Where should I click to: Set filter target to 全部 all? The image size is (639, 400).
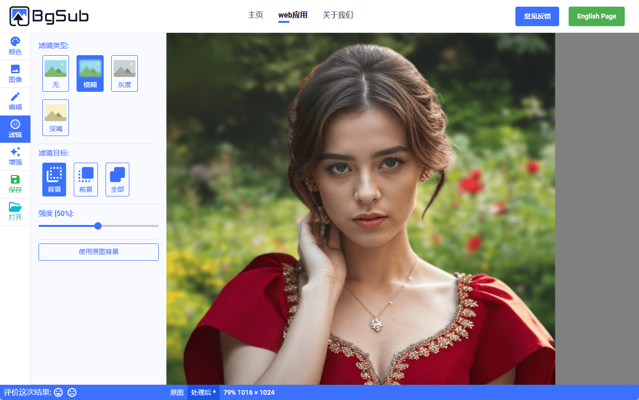117,180
